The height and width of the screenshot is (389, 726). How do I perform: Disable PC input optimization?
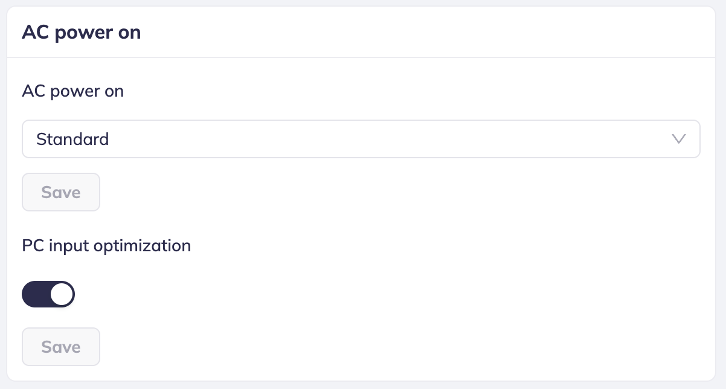coord(48,294)
